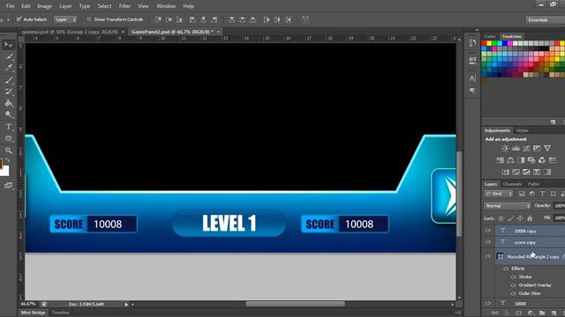Add a Photo Filter adjustment

pyautogui.click(x=531, y=160)
